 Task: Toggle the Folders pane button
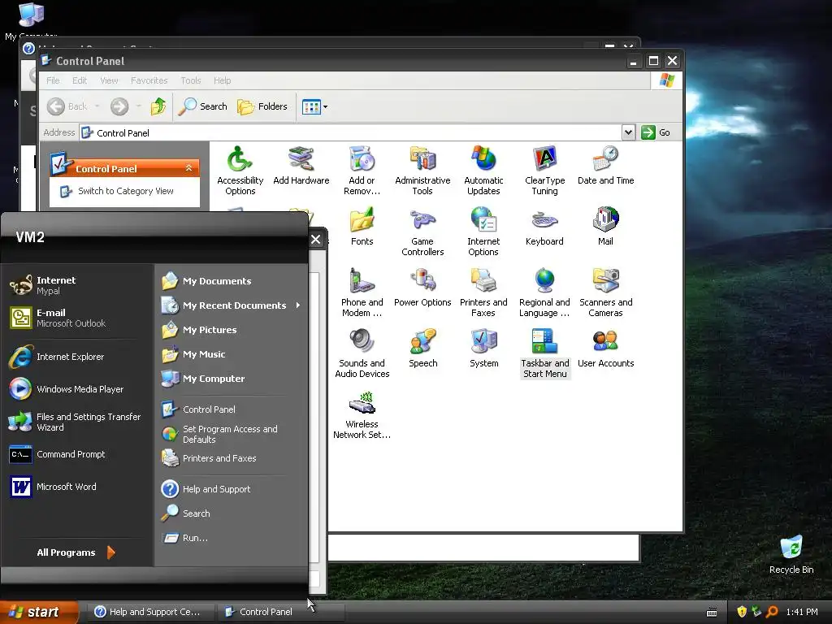click(262, 106)
